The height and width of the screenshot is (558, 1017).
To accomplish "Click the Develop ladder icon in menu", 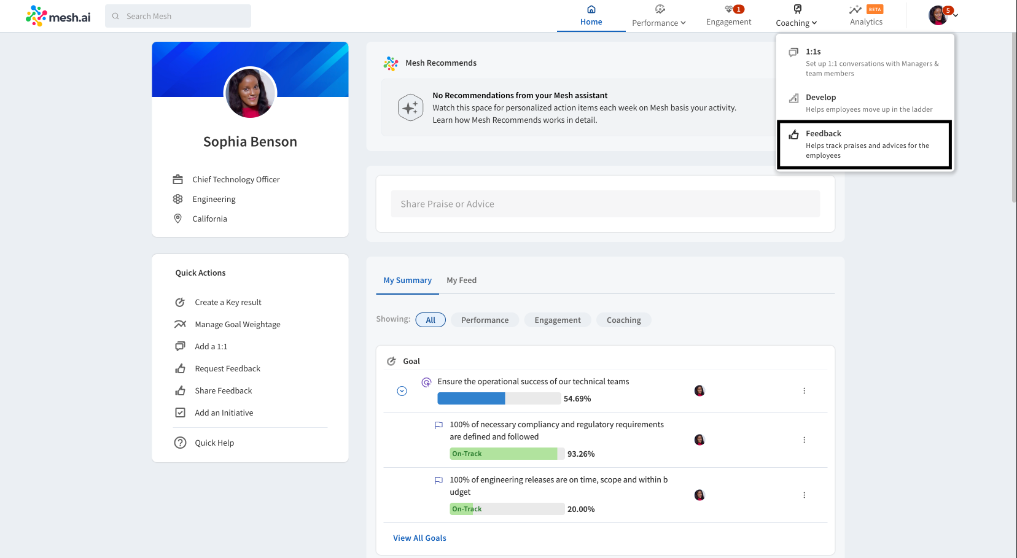I will pyautogui.click(x=793, y=98).
